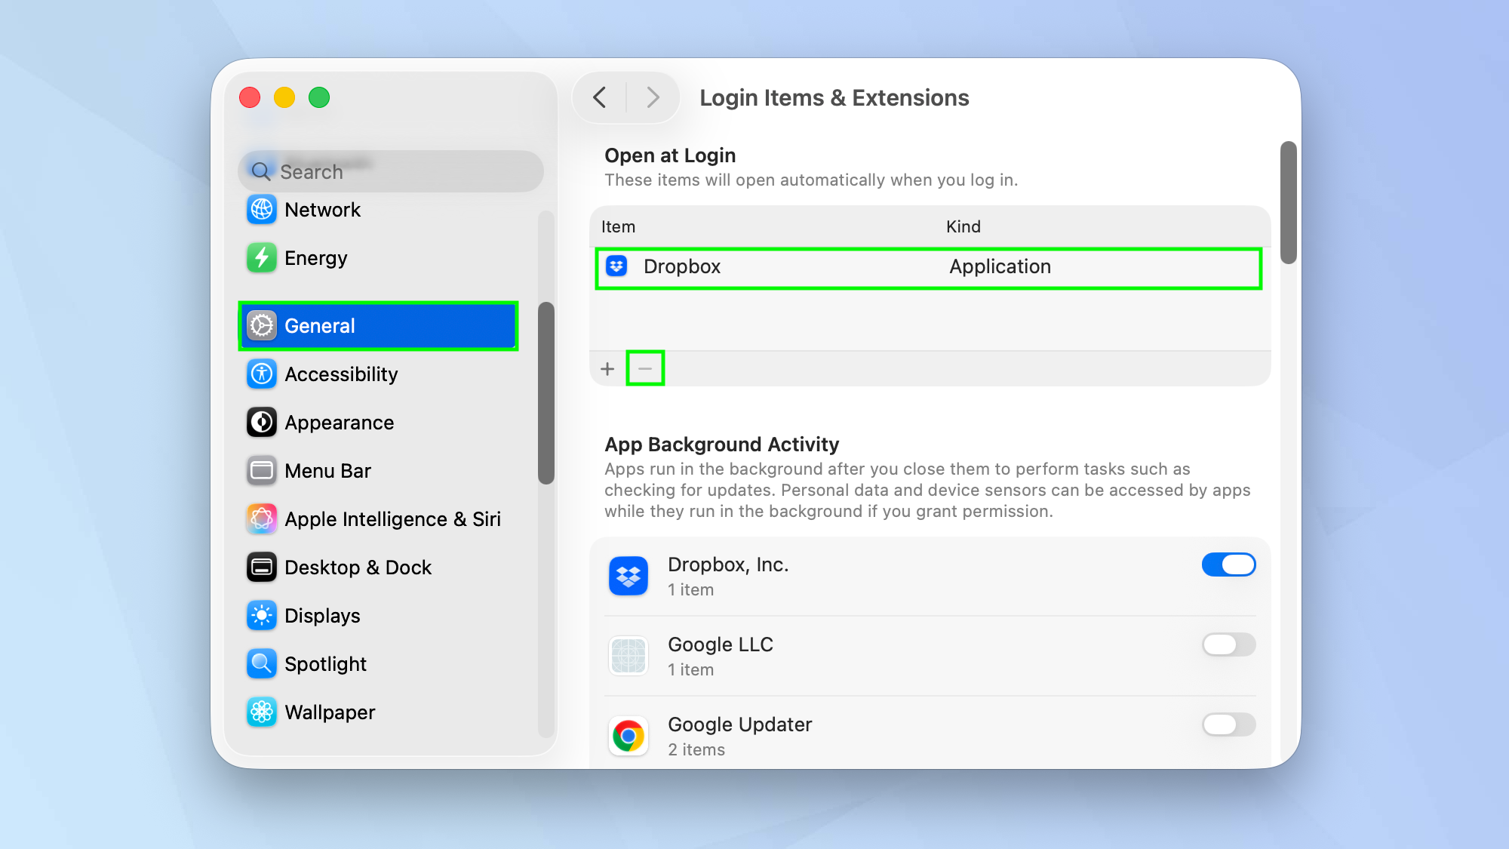
Task: Turn on Google Updater background activity
Action: pyautogui.click(x=1228, y=724)
